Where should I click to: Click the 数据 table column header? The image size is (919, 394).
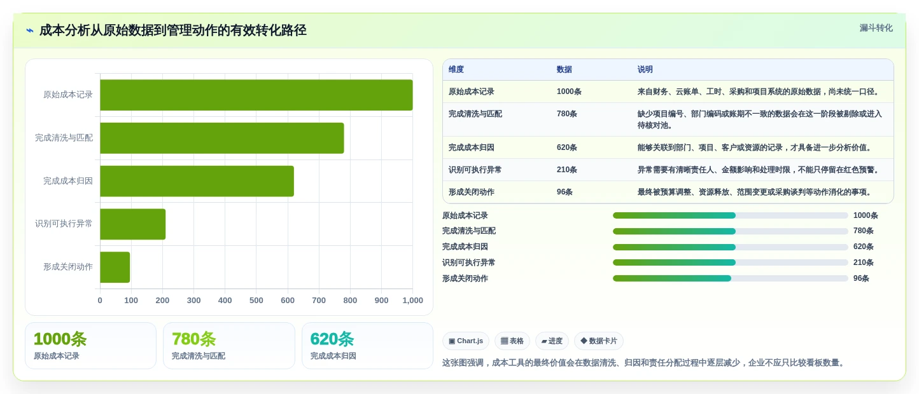[x=565, y=69]
